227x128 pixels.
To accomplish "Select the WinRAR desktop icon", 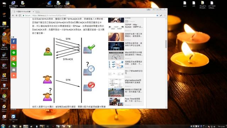I will 4,66.
